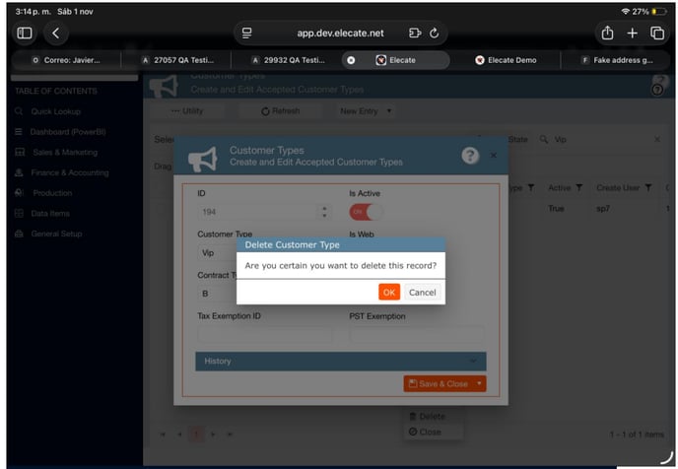Reload the page in address bar
The image size is (678, 469).
(433, 33)
